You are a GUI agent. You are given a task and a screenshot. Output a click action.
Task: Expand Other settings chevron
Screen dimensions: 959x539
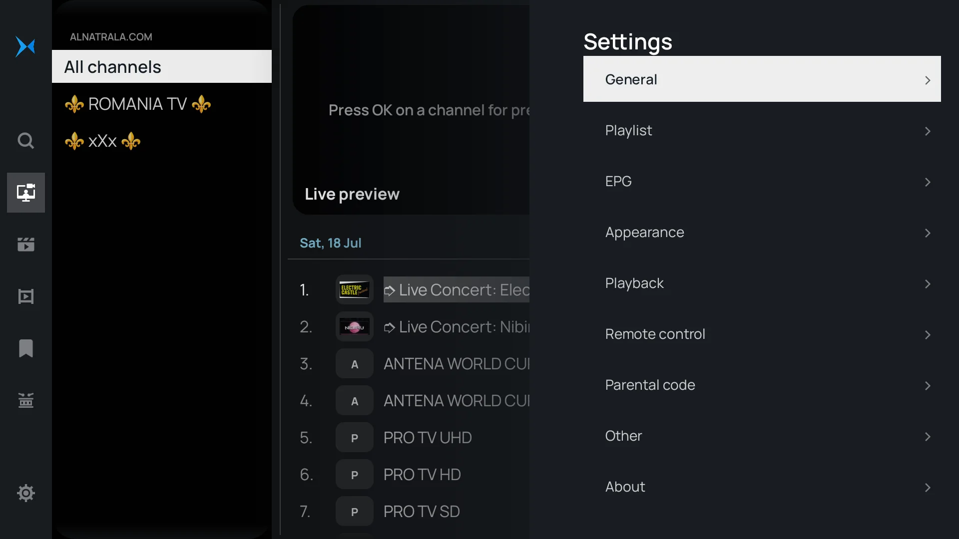tap(928, 436)
